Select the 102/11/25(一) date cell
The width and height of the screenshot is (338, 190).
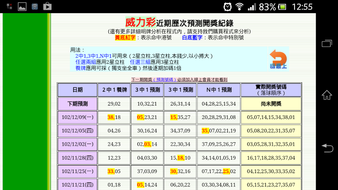point(77,171)
